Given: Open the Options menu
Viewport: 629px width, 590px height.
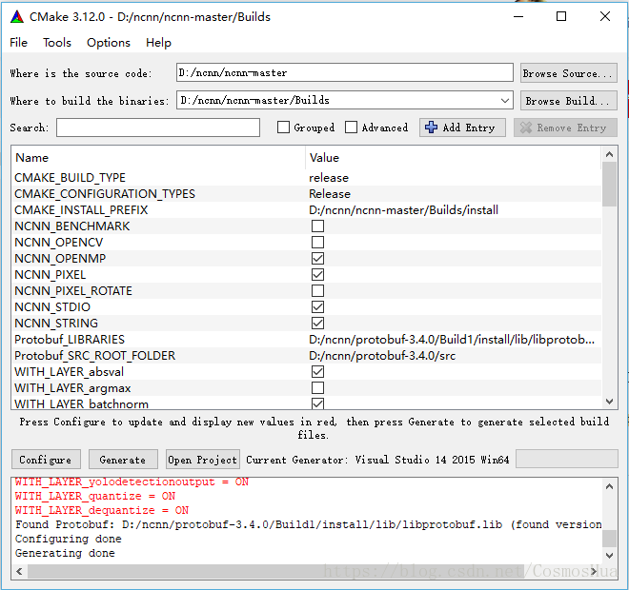Looking at the screenshot, I should click(x=109, y=43).
